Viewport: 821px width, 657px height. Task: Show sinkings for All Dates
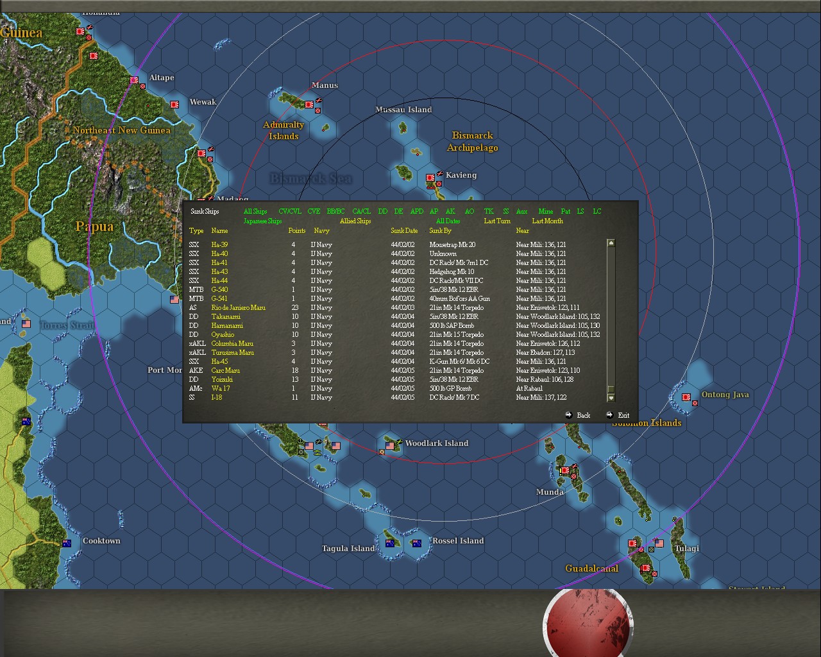coord(448,221)
